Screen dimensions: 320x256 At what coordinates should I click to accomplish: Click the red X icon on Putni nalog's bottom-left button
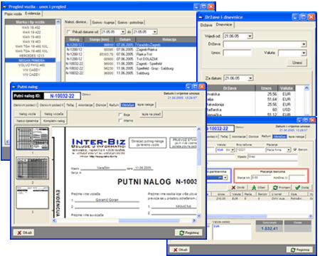point(19,233)
